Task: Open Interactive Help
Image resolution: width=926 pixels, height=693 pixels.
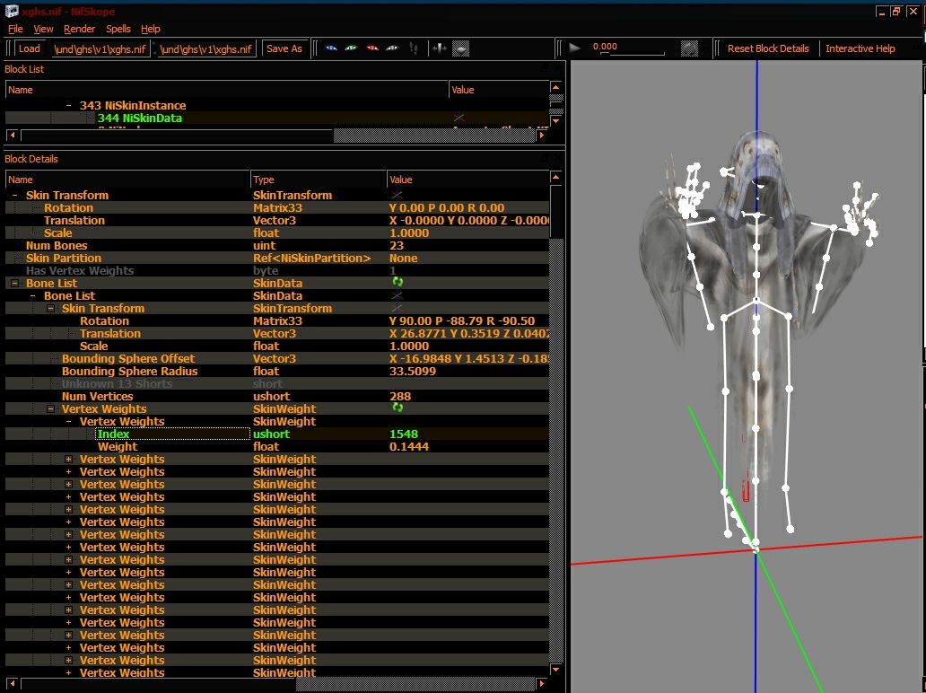Action: [x=860, y=48]
